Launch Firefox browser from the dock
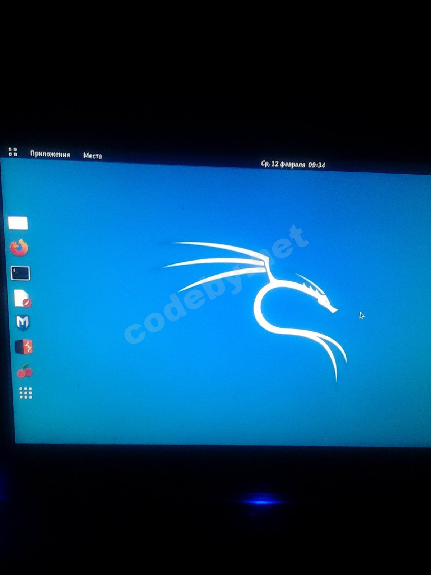Image resolution: width=431 pixels, height=575 pixels. point(19,248)
